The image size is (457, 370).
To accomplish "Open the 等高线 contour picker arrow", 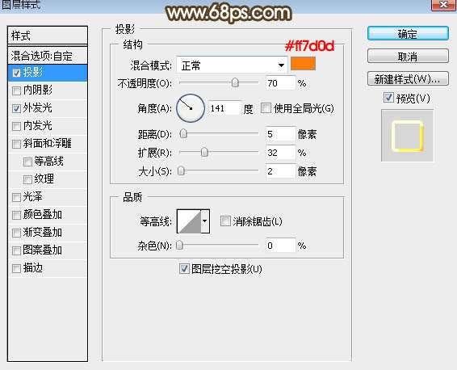I will click(205, 221).
